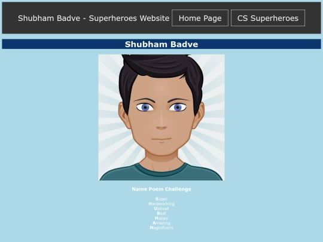This screenshot has height=242, width=323.
Task: Click the avatar's left blue eye
Action: [145, 108]
